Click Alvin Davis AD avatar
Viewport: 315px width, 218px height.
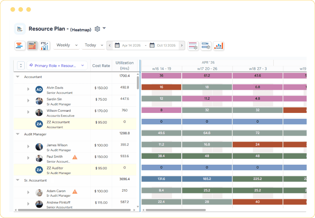tap(39, 89)
